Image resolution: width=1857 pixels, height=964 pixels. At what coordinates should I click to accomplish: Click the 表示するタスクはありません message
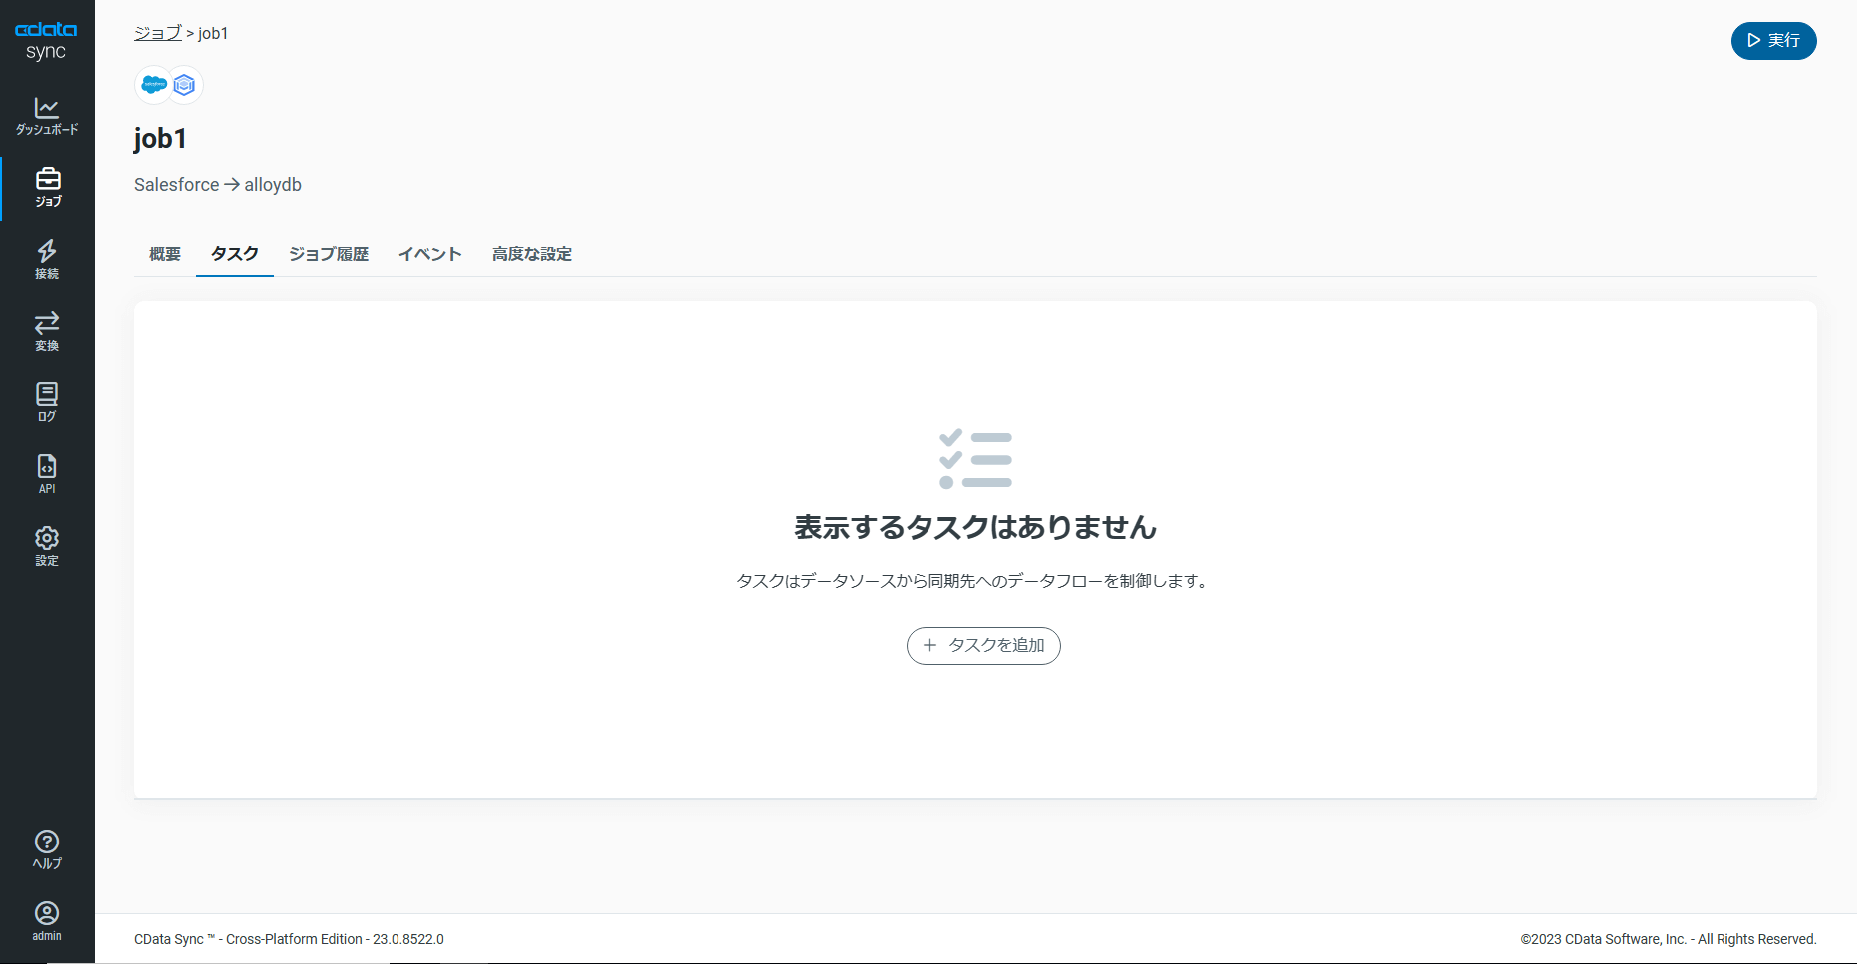pos(975,527)
